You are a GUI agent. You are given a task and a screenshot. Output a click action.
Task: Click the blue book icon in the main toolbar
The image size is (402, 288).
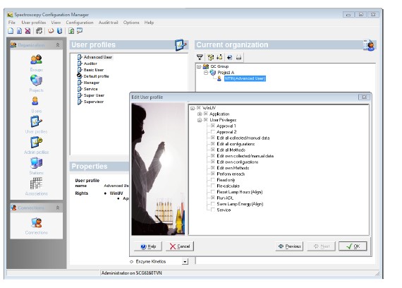(x=59, y=31)
